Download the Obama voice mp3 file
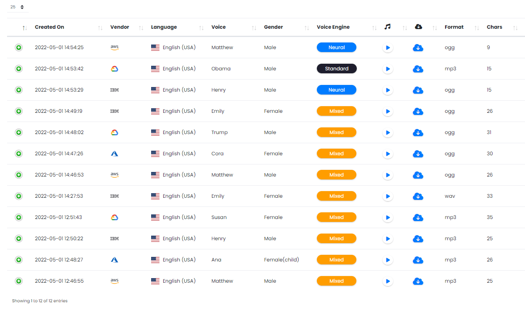This screenshot has height=311, width=525. coord(418,69)
